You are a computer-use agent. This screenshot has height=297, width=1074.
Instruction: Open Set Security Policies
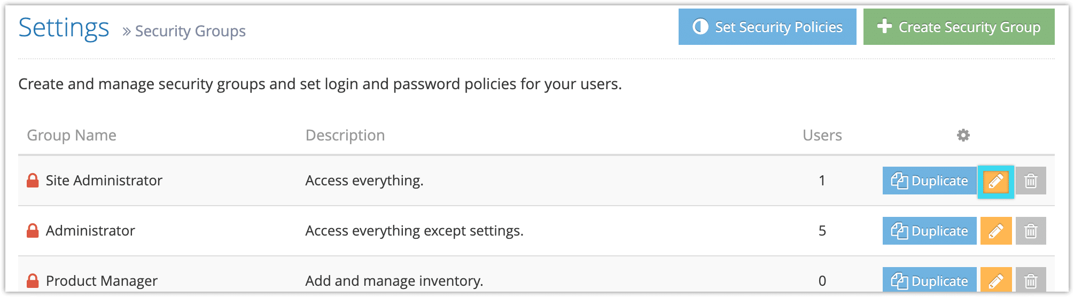coord(767,27)
